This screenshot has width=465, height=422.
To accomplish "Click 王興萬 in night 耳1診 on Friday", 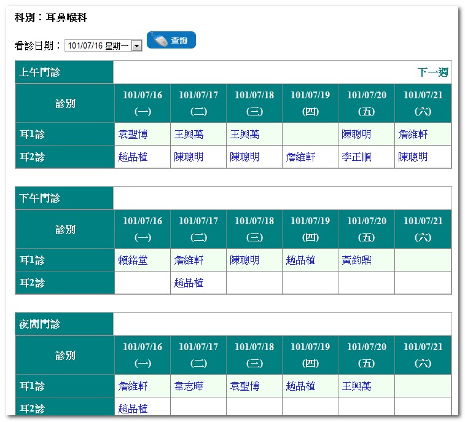I will pos(356,386).
